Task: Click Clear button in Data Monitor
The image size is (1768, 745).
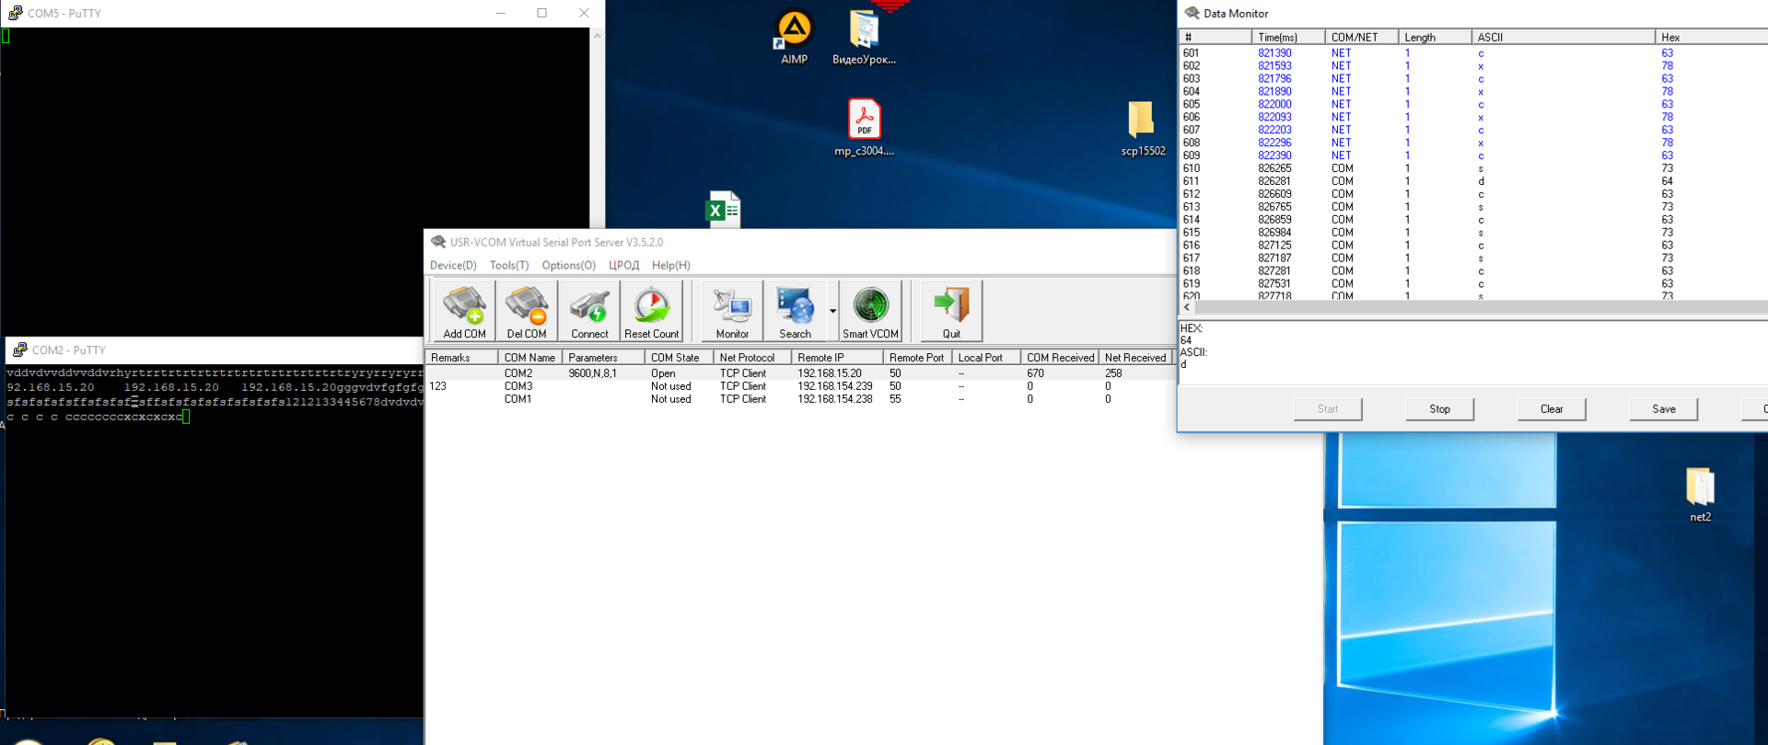Action: [1552, 409]
